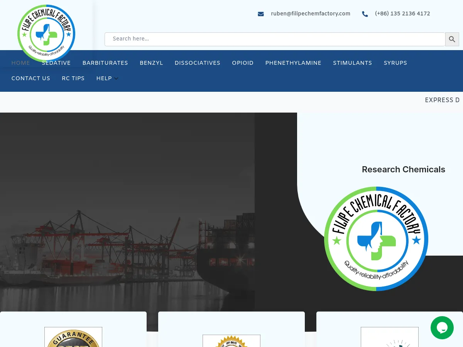
Task: Select the BARBITURATES navigation item
Action: pos(105,63)
